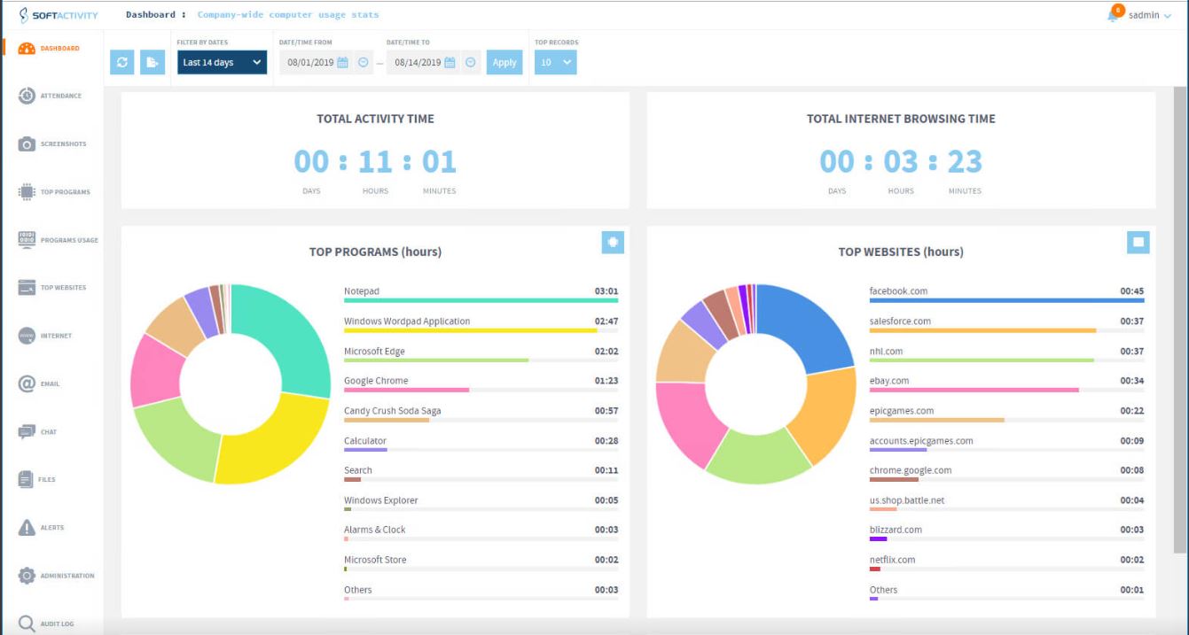The width and height of the screenshot is (1189, 635).
Task: Click the 'Calculator' program row label
Action: click(x=365, y=441)
